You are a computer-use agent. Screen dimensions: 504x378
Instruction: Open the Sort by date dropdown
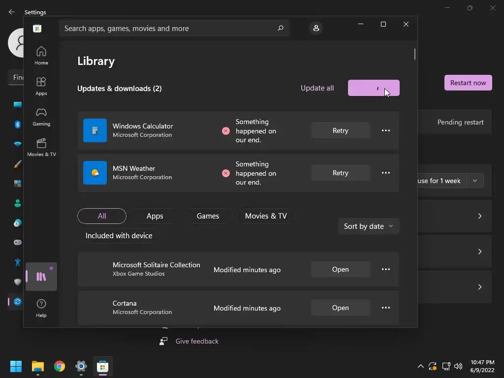(368, 226)
